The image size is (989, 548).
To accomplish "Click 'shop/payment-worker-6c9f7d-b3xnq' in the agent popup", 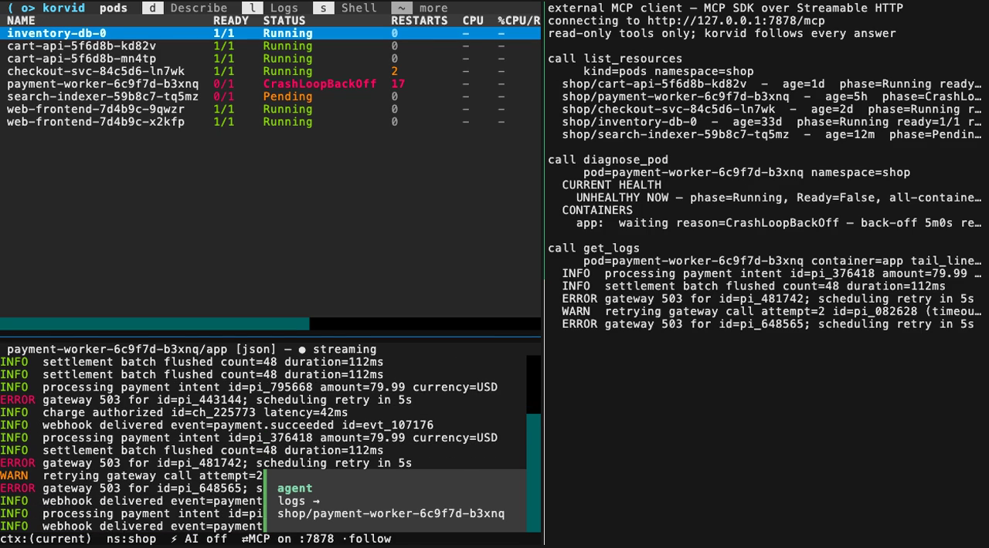I will (x=391, y=513).
